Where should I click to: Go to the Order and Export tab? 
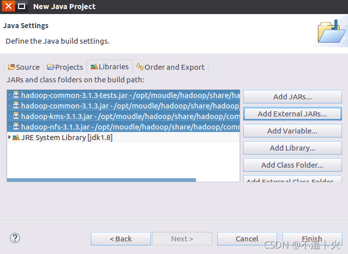coord(170,67)
